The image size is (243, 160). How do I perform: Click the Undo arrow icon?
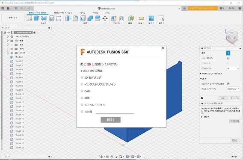pyautogui.click(x=22, y=8)
